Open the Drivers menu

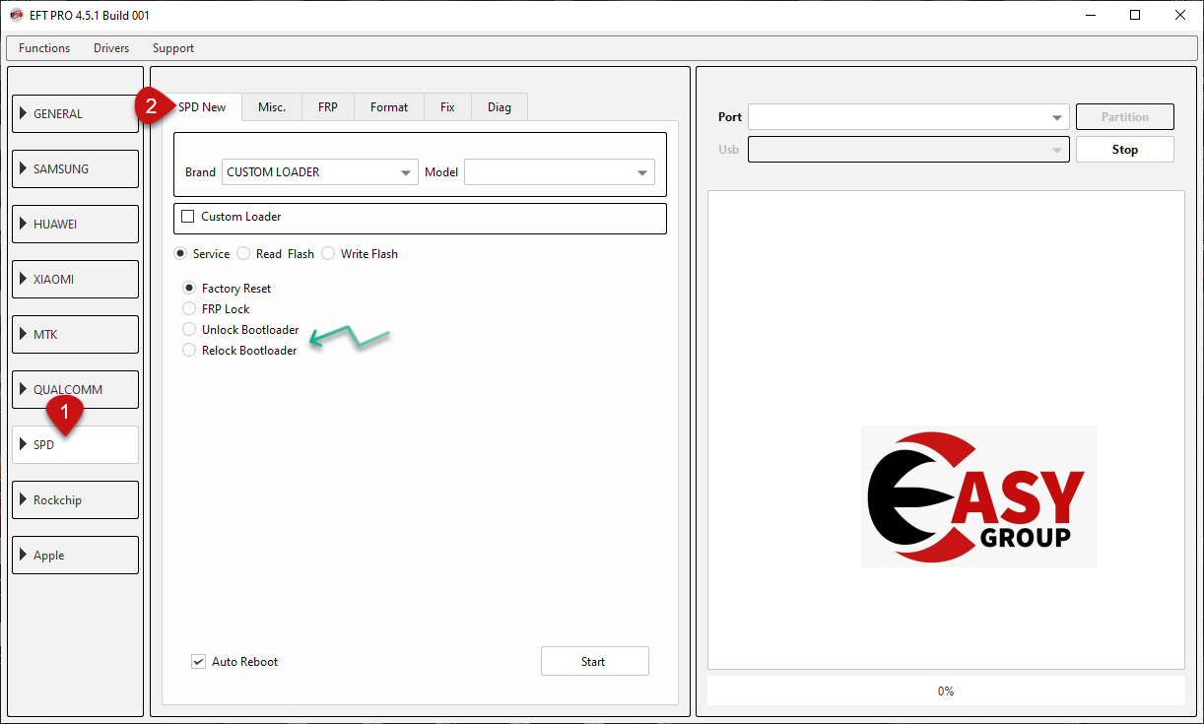pyautogui.click(x=111, y=48)
